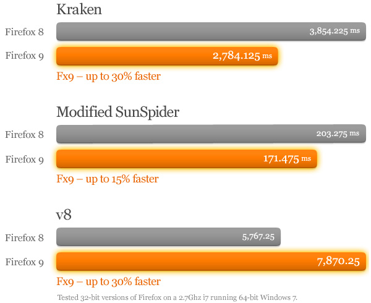Image resolution: width=371 pixels, height=303 pixels.
Task: Select the Firefox 9 label under Kraken
Action: pos(24,56)
